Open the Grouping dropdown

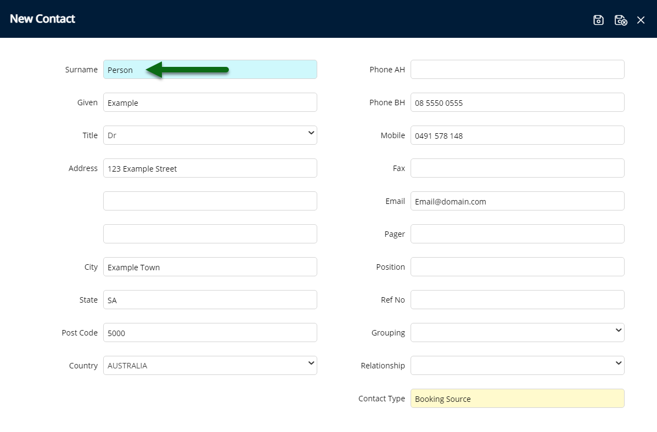click(518, 332)
